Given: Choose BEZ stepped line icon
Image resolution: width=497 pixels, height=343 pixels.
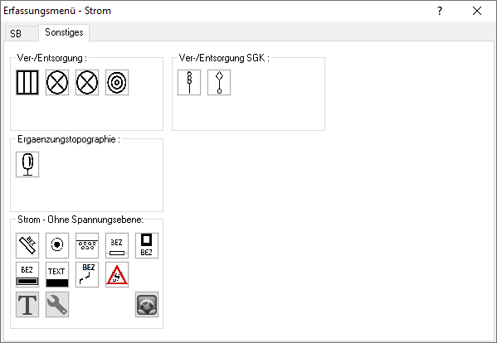Looking at the screenshot, I should pos(87,275).
